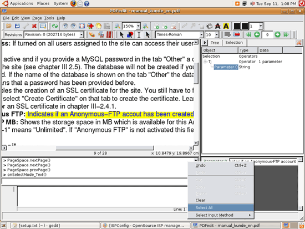The width and height of the screenshot is (305, 229).
Task: Click the horizontal scrollbar thumb of the page view
Action: pyautogui.click(x=105, y=148)
